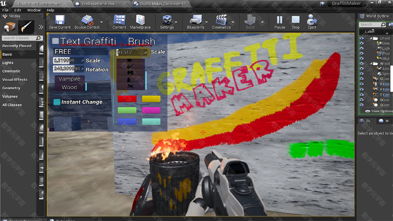Expand more modes double-chevron

point(41,27)
